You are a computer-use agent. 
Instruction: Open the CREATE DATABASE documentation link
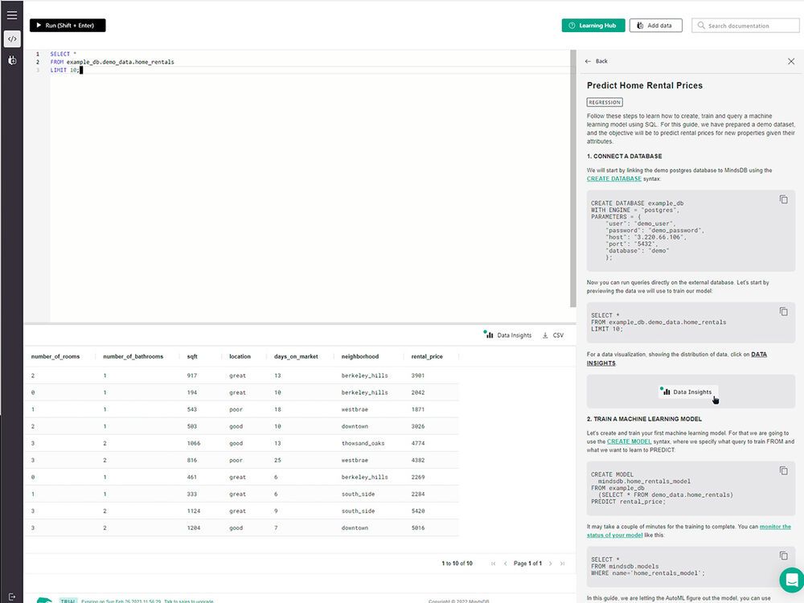click(x=613, y=178)
